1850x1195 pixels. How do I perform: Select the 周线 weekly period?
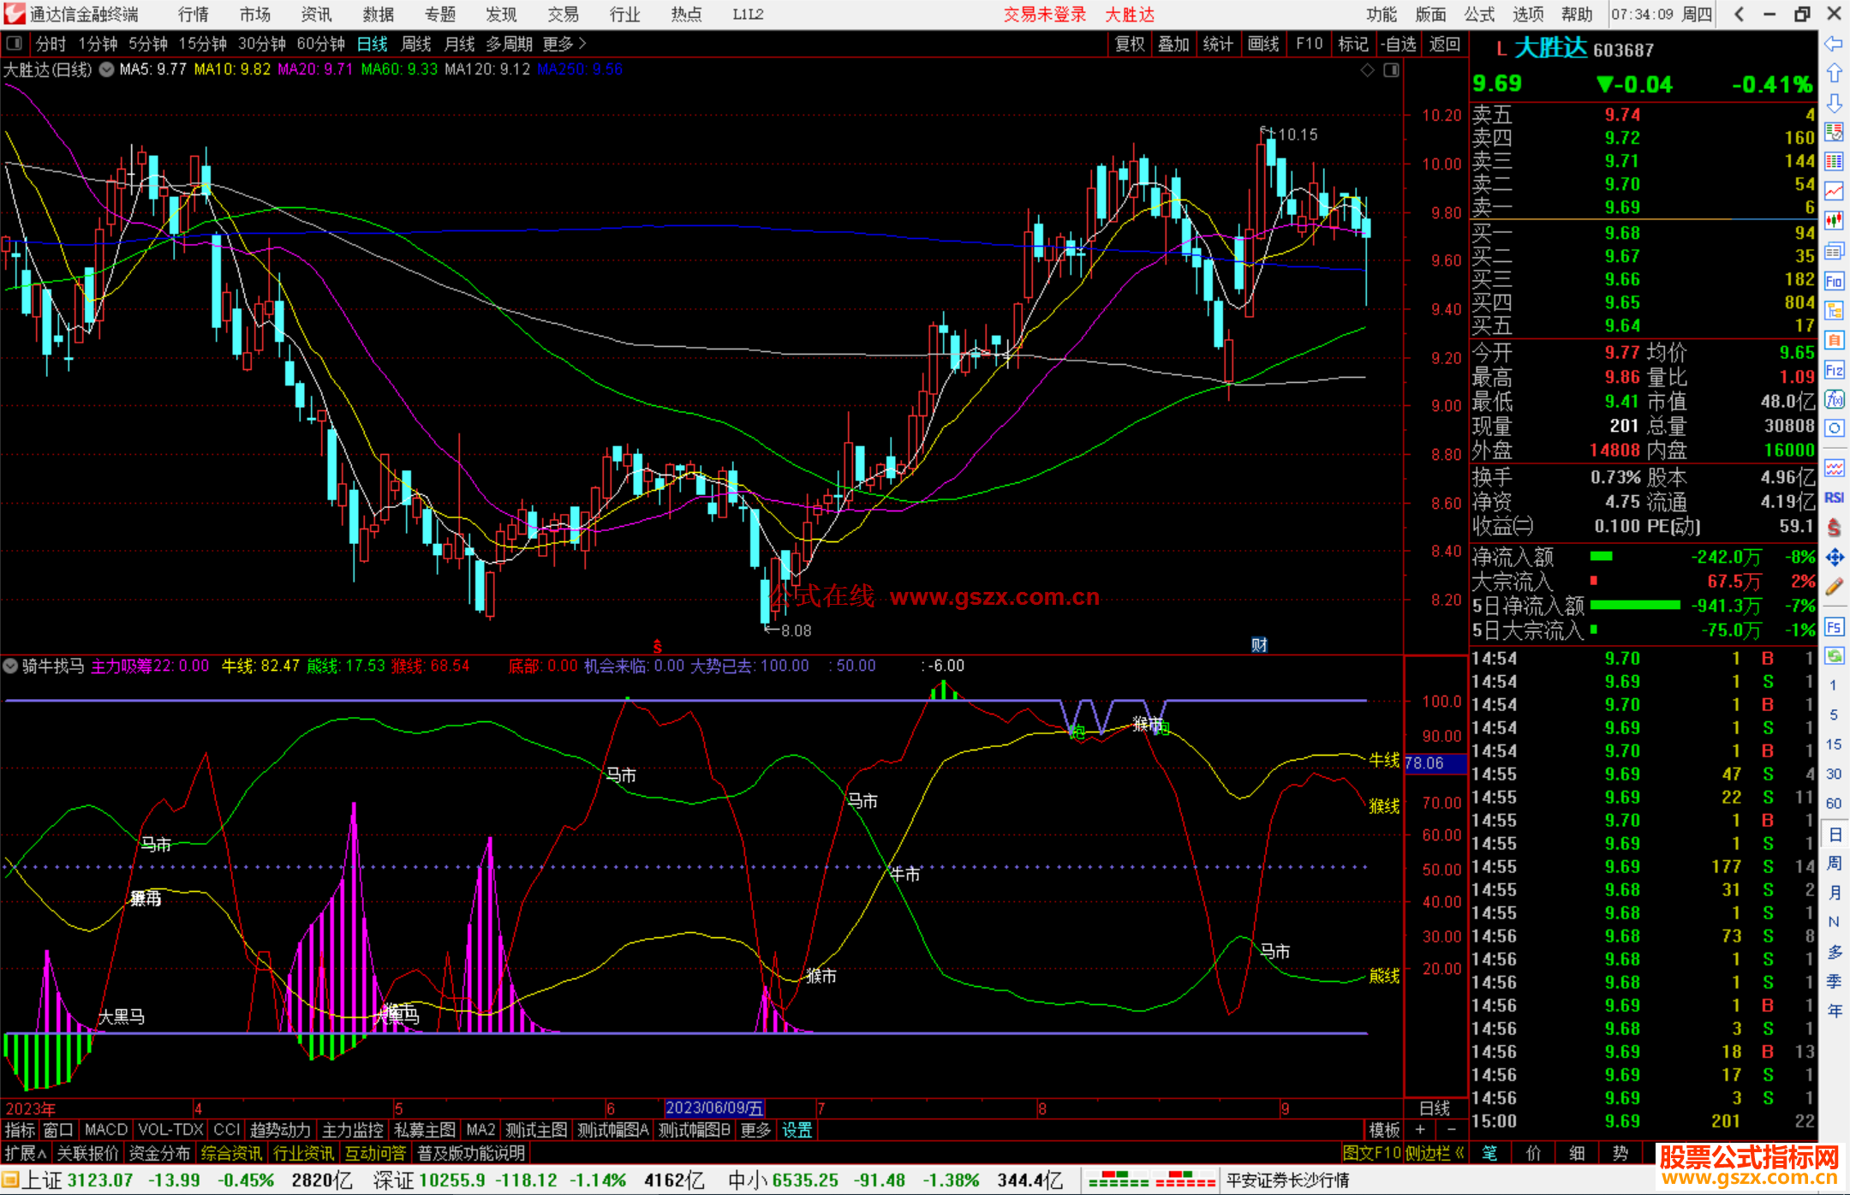pos(415,44)
